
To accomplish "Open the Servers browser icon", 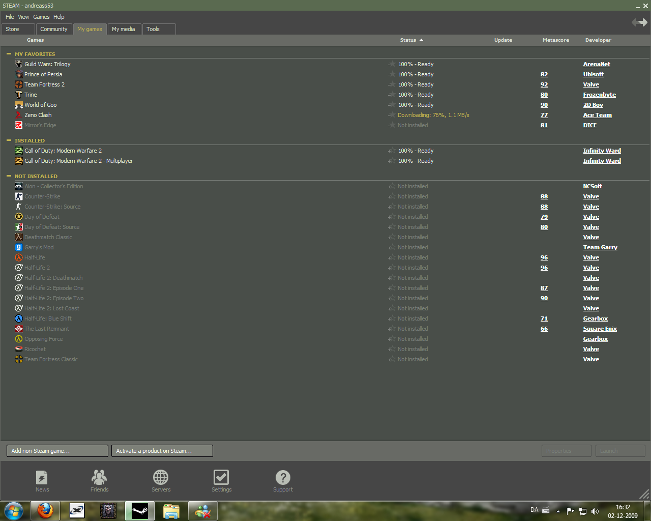I will [x=161, y=477].
